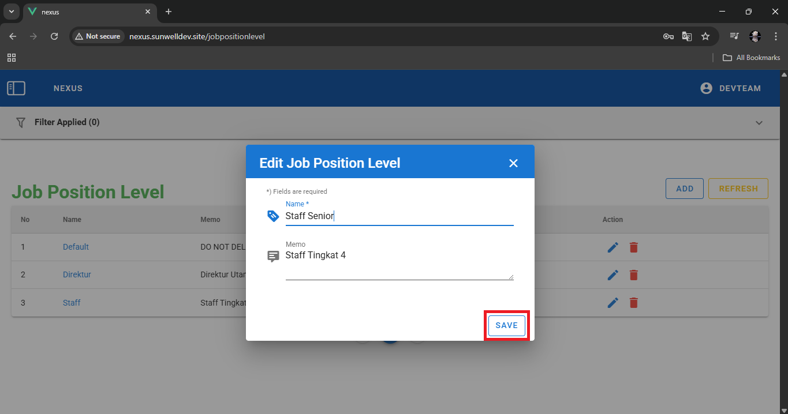Select the nexus browser tab
Screen dimensions: 788x414
(87, 12)
